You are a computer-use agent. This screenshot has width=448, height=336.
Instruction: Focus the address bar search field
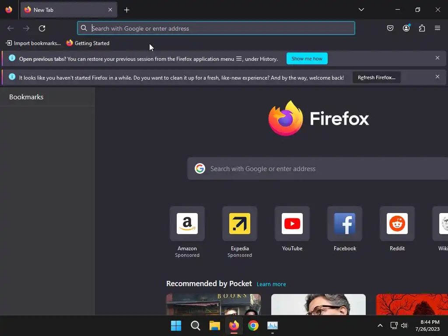pos(216,28)
